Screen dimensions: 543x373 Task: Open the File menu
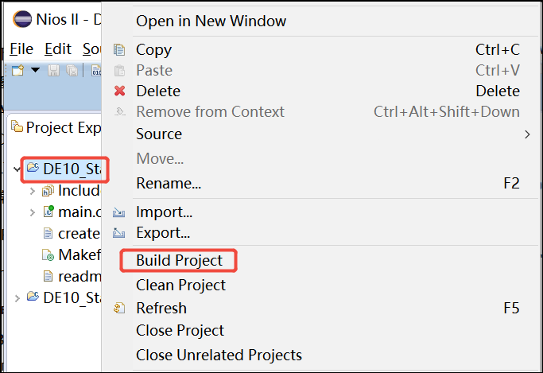click(x=21, y=49)
